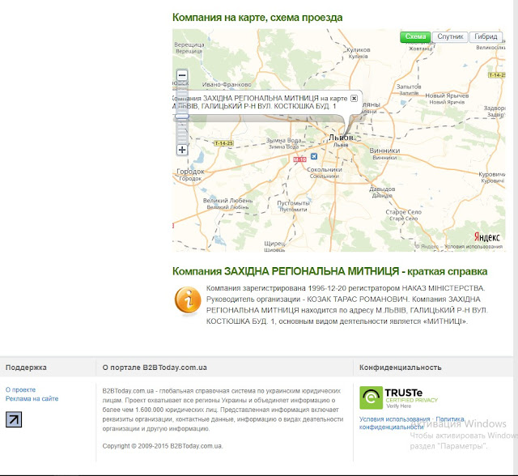Switch map to Гибрид view

(x=486, y=36)
